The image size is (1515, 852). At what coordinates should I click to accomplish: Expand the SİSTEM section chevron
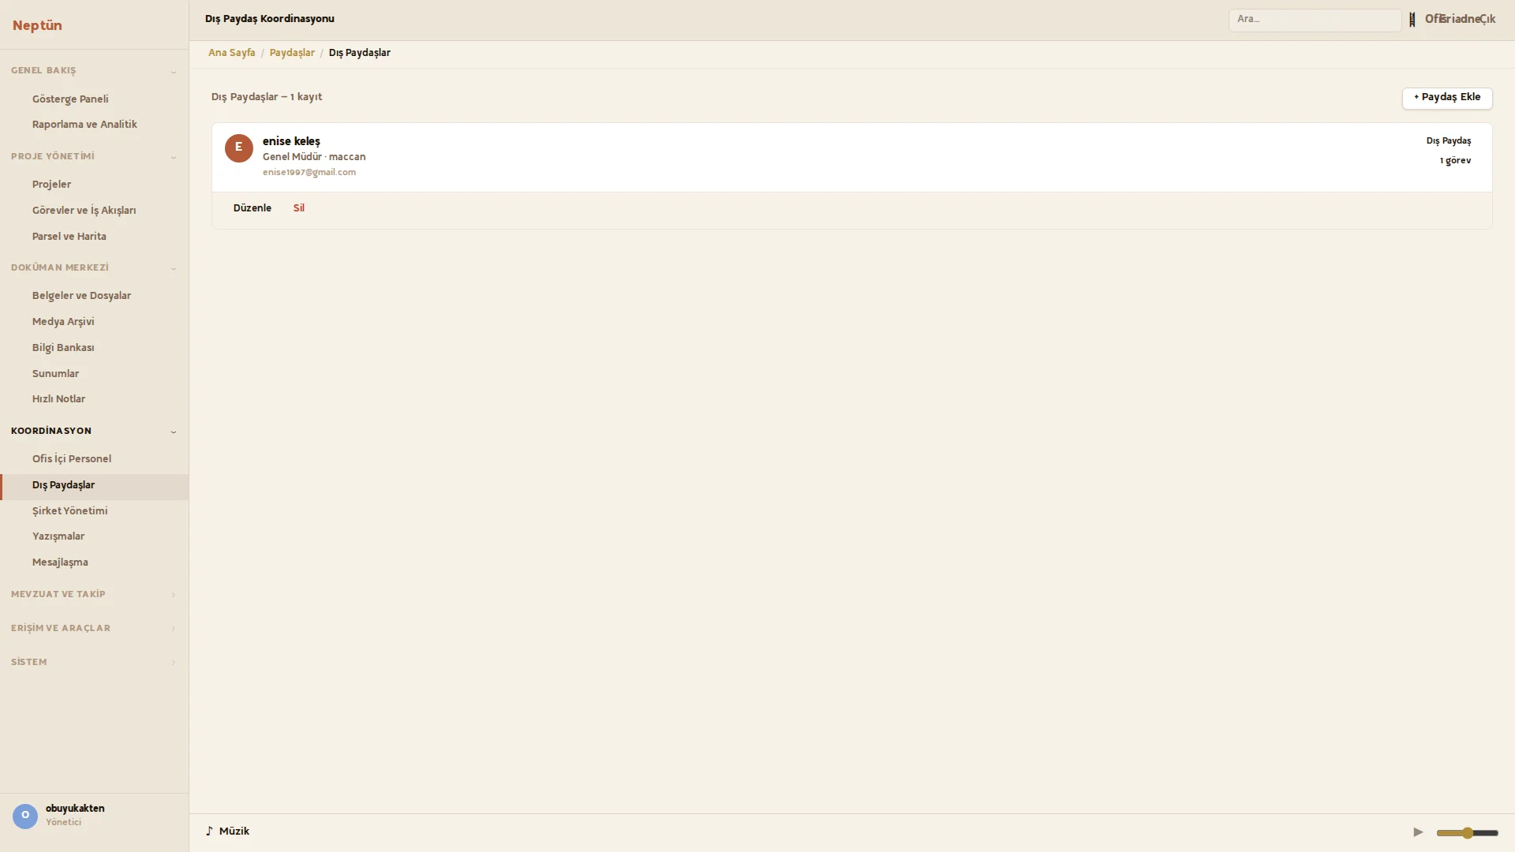pyautogui.click(x=174, y=663)
